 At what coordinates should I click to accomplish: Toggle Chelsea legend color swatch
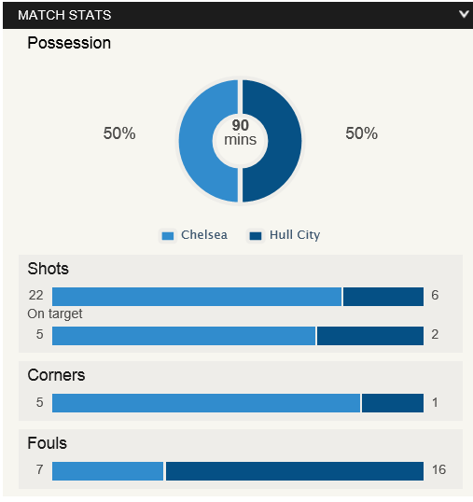168,236
